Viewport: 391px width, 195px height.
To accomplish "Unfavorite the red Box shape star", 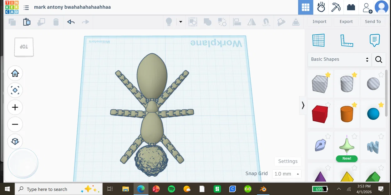I will (x=328, y=105).
